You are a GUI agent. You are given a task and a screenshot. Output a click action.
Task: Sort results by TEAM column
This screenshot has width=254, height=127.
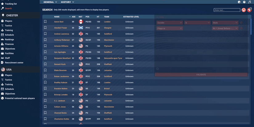coord(107,17)
